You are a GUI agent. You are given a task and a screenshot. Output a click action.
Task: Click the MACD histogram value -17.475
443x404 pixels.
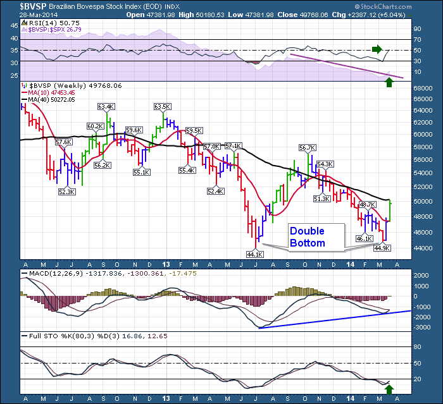coord(182,273)
